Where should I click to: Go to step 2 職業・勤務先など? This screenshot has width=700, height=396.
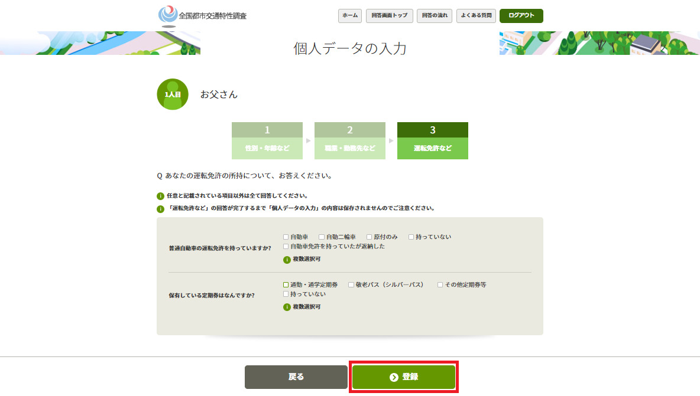[350, 140]
